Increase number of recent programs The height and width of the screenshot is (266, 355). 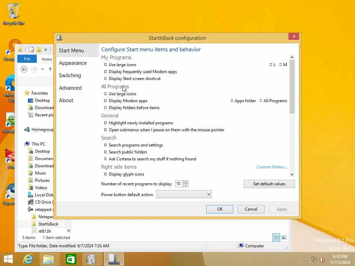point(186,182)
